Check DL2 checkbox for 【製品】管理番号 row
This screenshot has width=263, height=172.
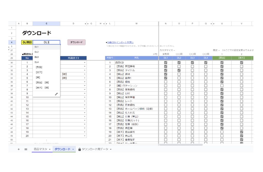179,66
